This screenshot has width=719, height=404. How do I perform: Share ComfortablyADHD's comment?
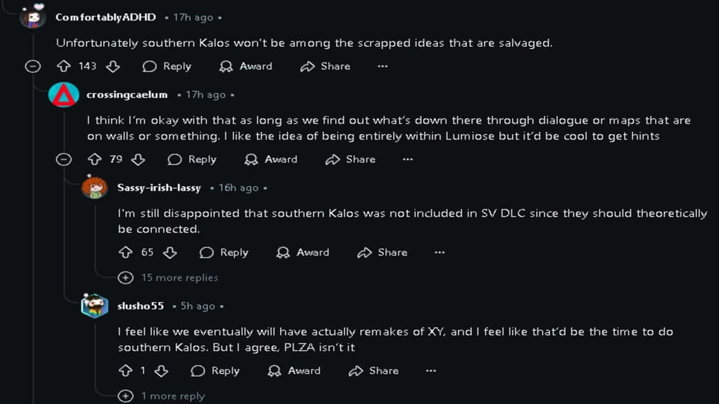[x=325, y=66]
